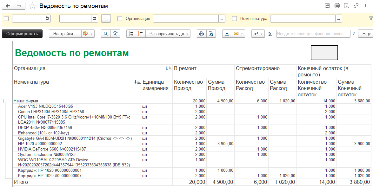
Task: Click the magnifier find icon in toolbar
Action: tap(106, 34)
